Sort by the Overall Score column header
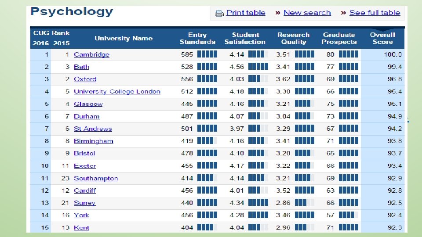 (x=382, y=38)
